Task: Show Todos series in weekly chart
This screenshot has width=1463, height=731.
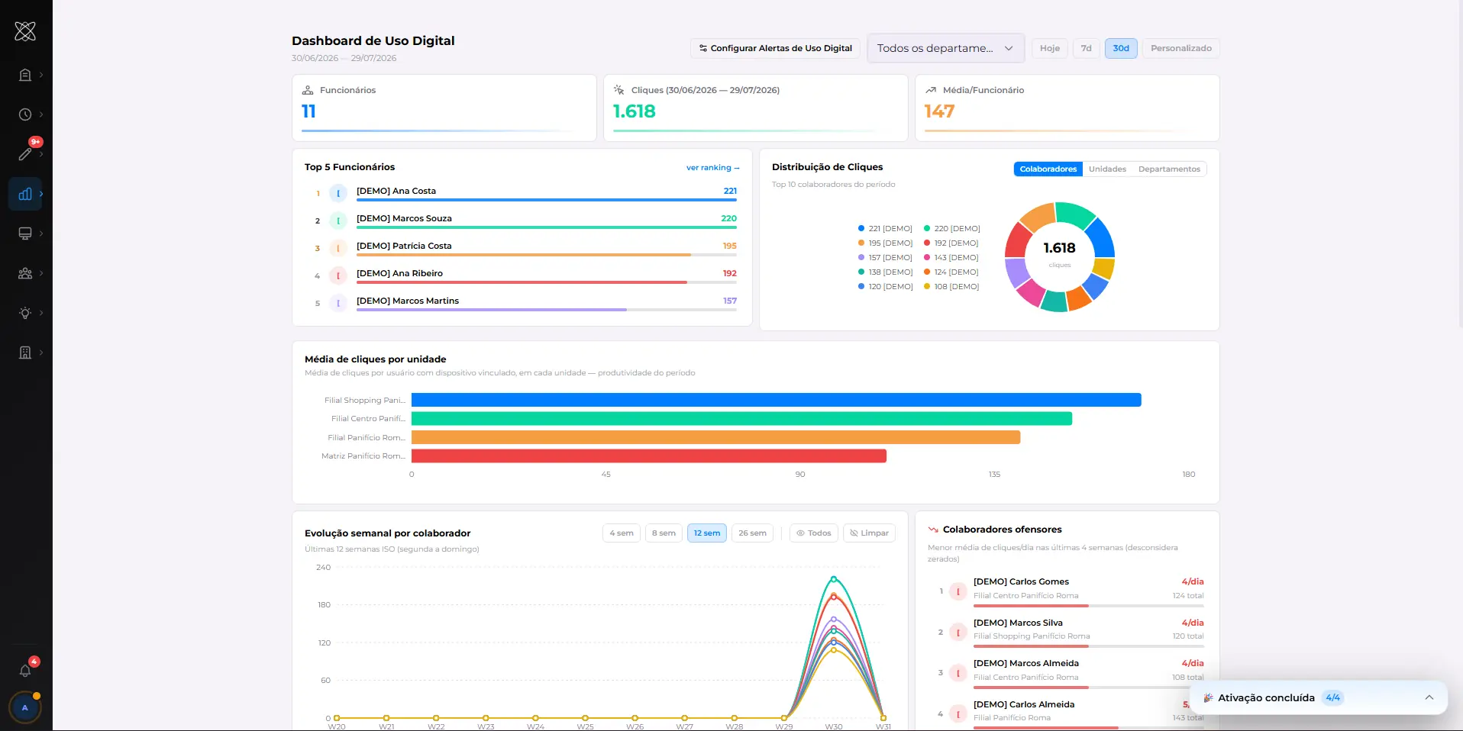Action: (814, 533)
